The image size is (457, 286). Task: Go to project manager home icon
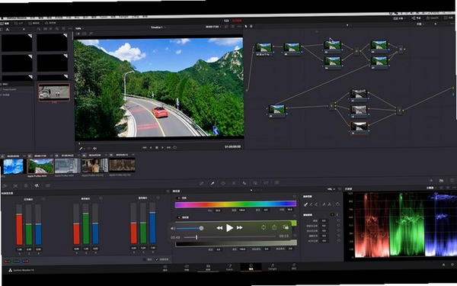443,265
